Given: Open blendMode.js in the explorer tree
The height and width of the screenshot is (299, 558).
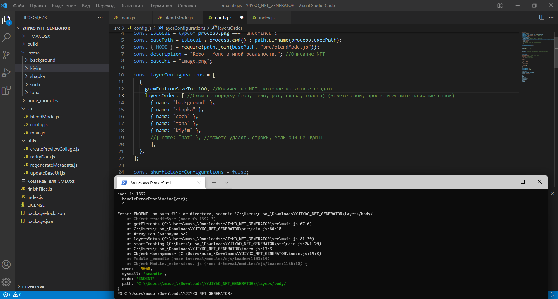Looking at the screenshot, I should 62,117.
